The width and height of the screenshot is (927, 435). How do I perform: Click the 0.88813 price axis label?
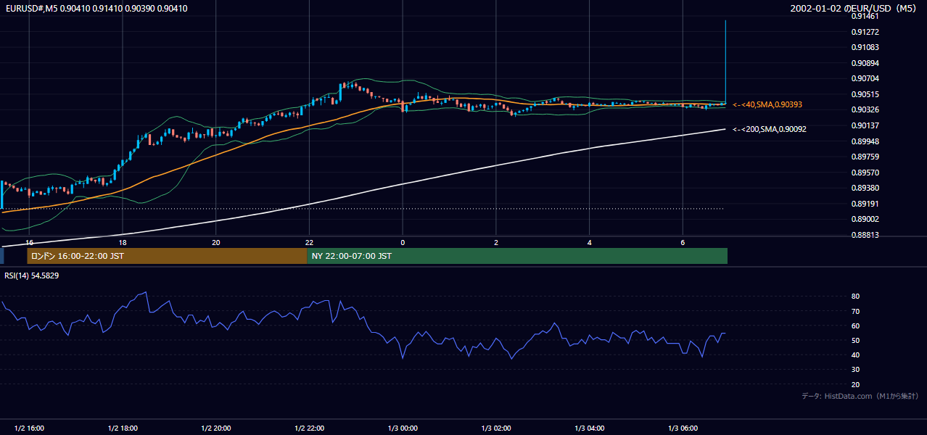pos(865,235)
